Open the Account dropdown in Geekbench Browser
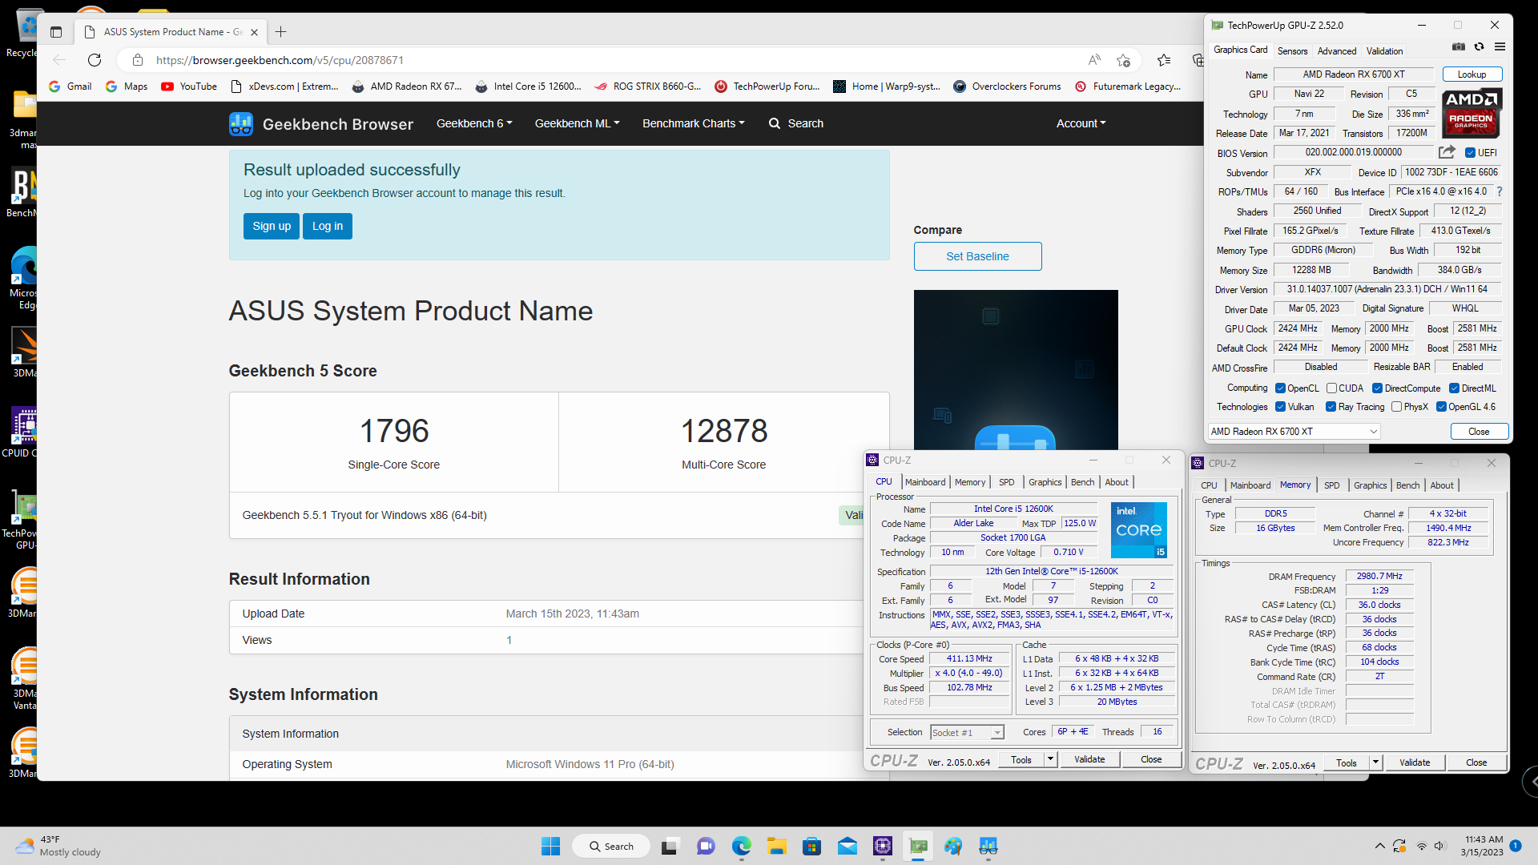Screen dimensions: 1538x865 [1081, 123]
